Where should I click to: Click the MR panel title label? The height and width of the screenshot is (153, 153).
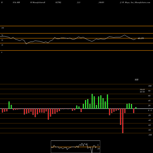click(x=136, y=80)
